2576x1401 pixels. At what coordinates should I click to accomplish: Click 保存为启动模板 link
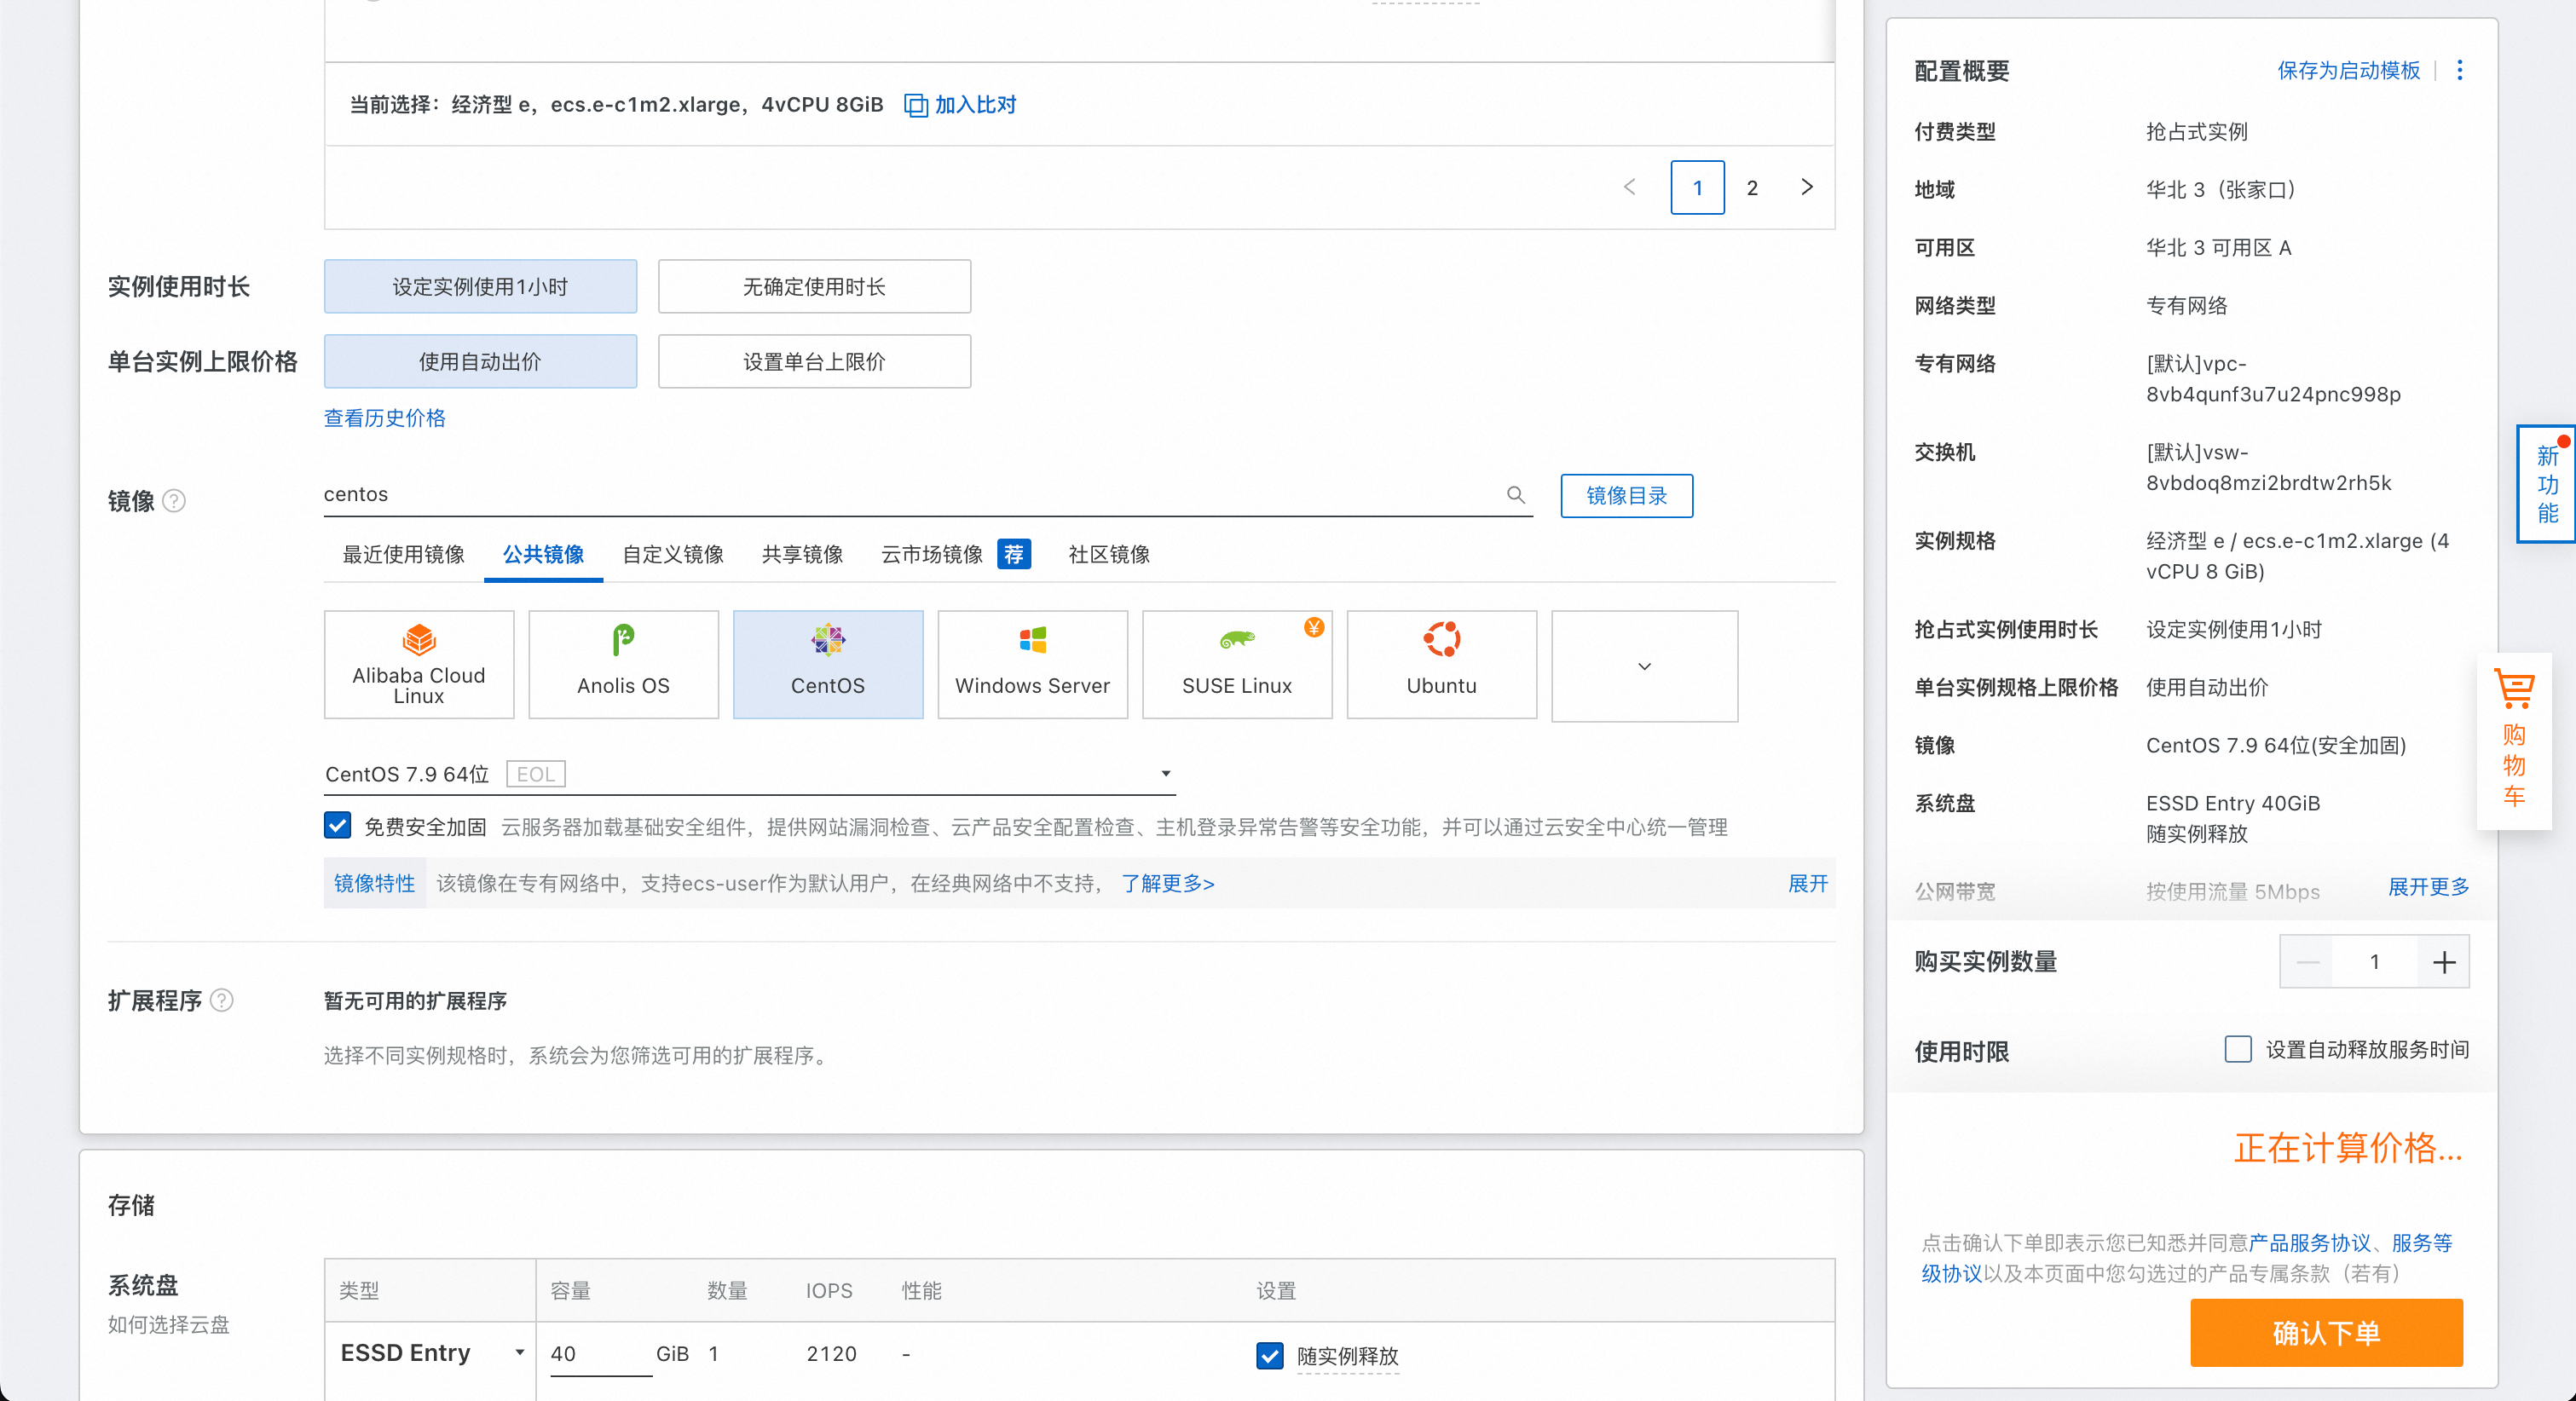(x=2349, y=70)
